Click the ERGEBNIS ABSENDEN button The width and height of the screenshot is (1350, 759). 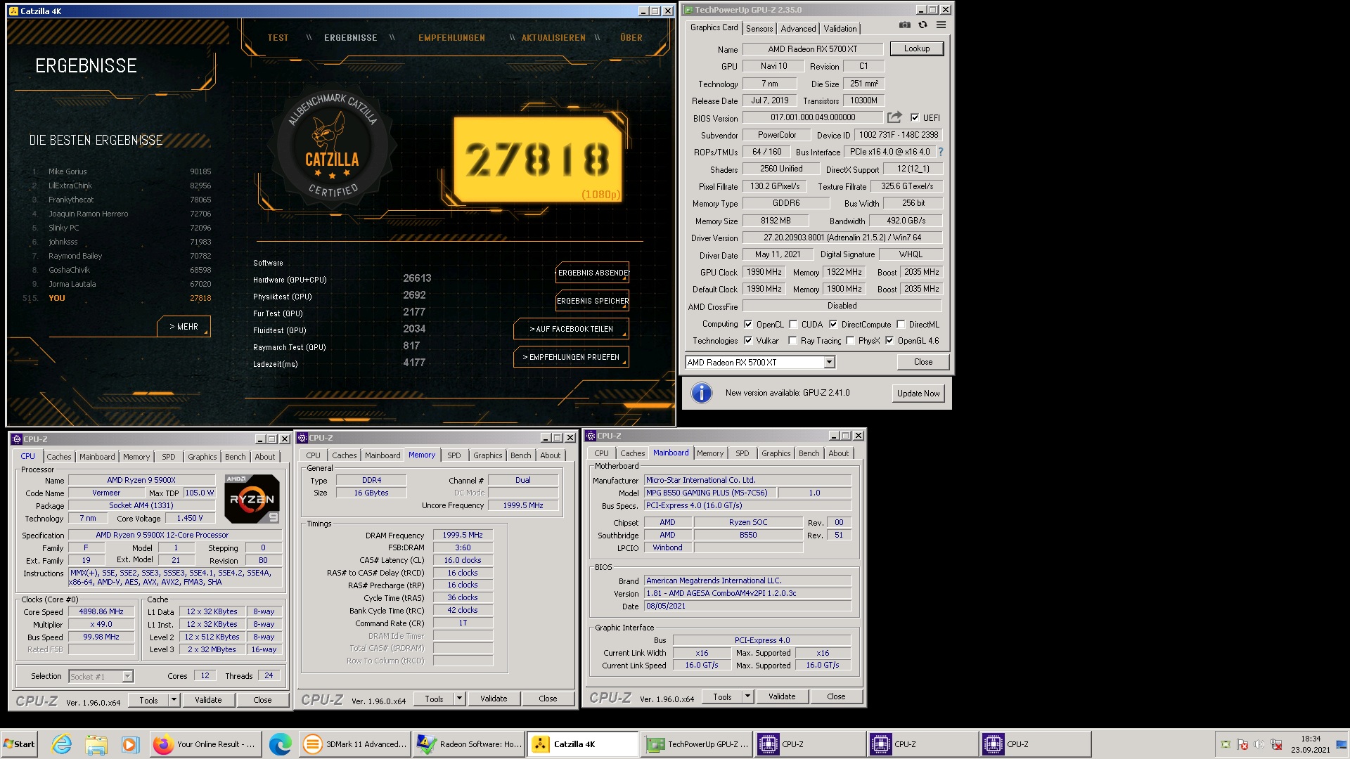592,273
